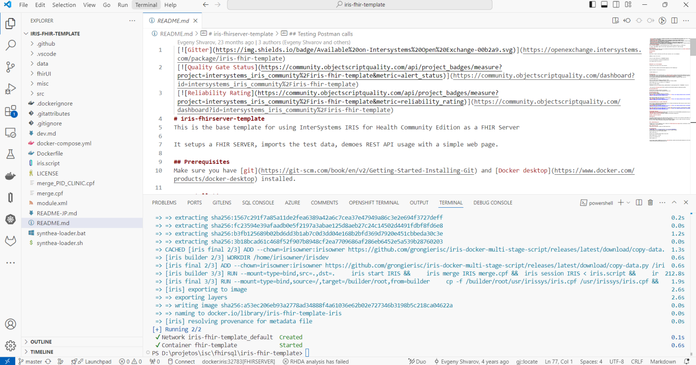This screenshot has height=365, width=696.
Task: Open Manage settings gear
Action: pos(10,346)
